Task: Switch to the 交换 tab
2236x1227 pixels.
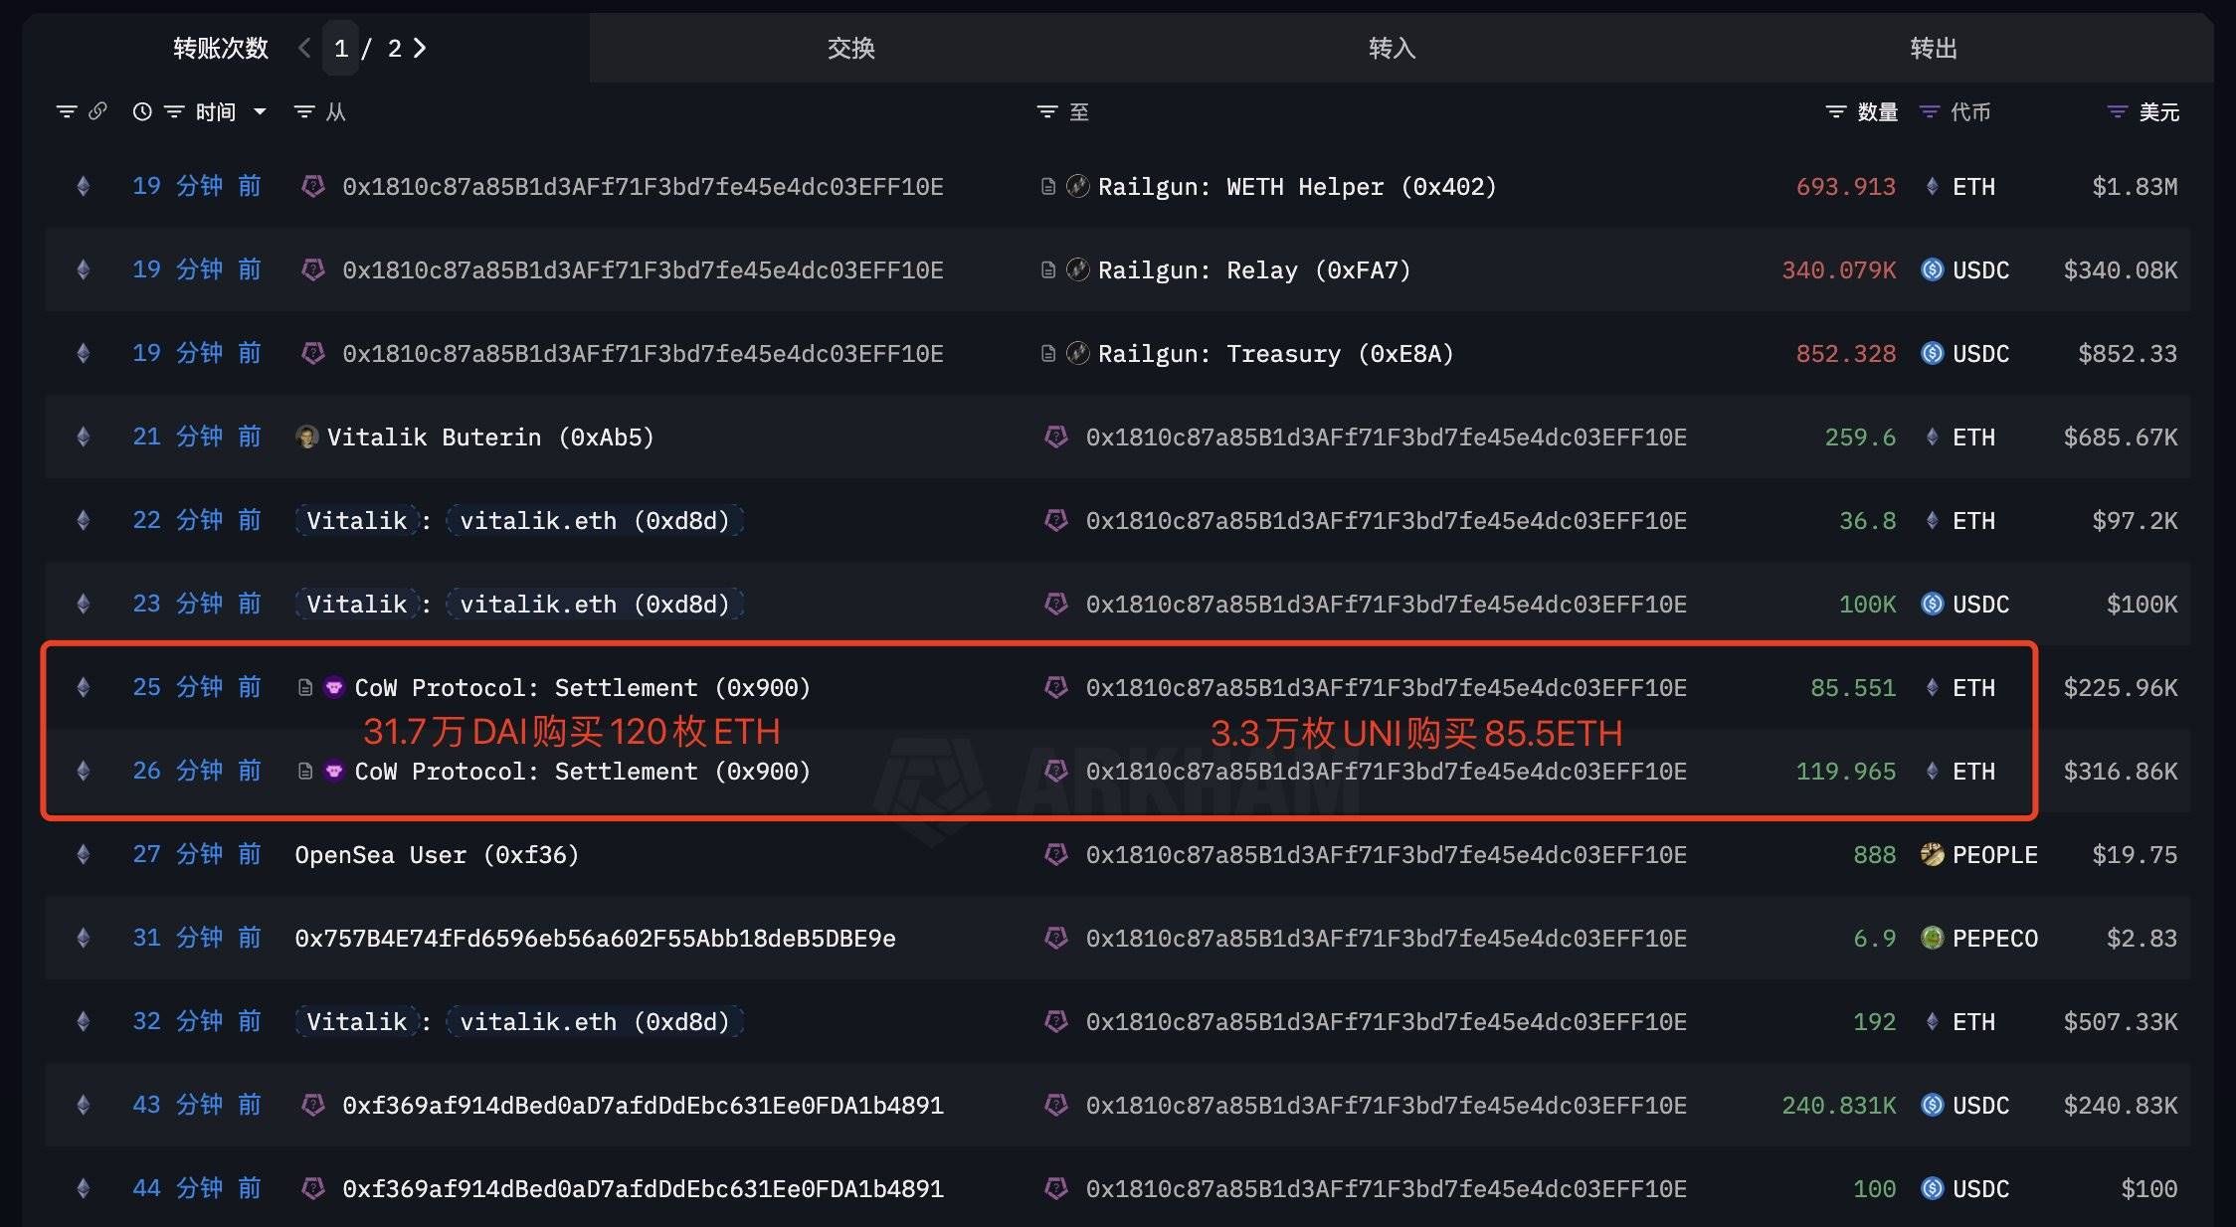Action: click(850, 48)
